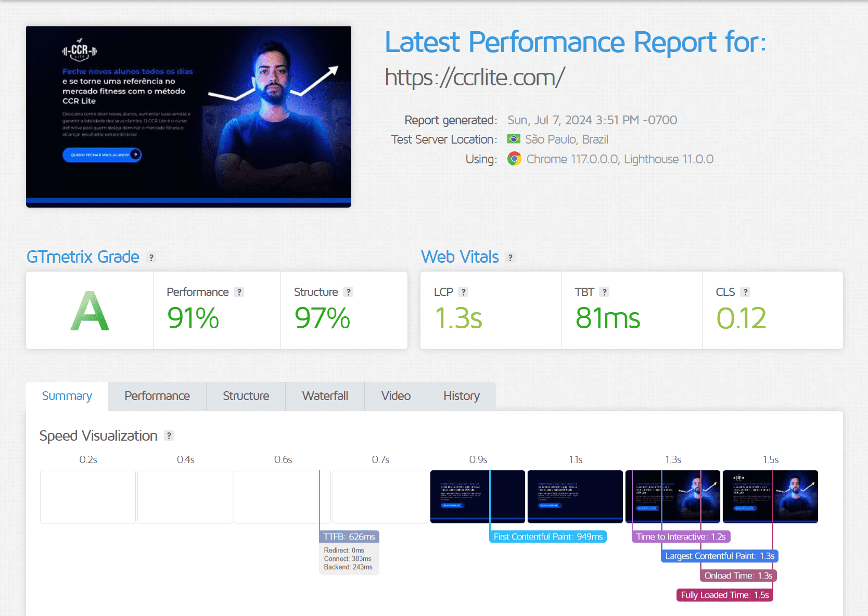This screenshot has width=868, height=616.
Task: Click the help icon beside GTmetrix Grade
Action: 151,258
